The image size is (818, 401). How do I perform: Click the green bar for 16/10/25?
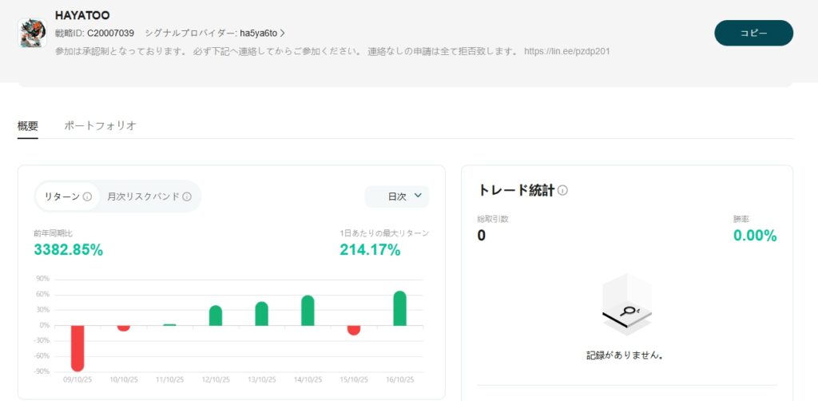pyautogui.click(x=399, y=308)
